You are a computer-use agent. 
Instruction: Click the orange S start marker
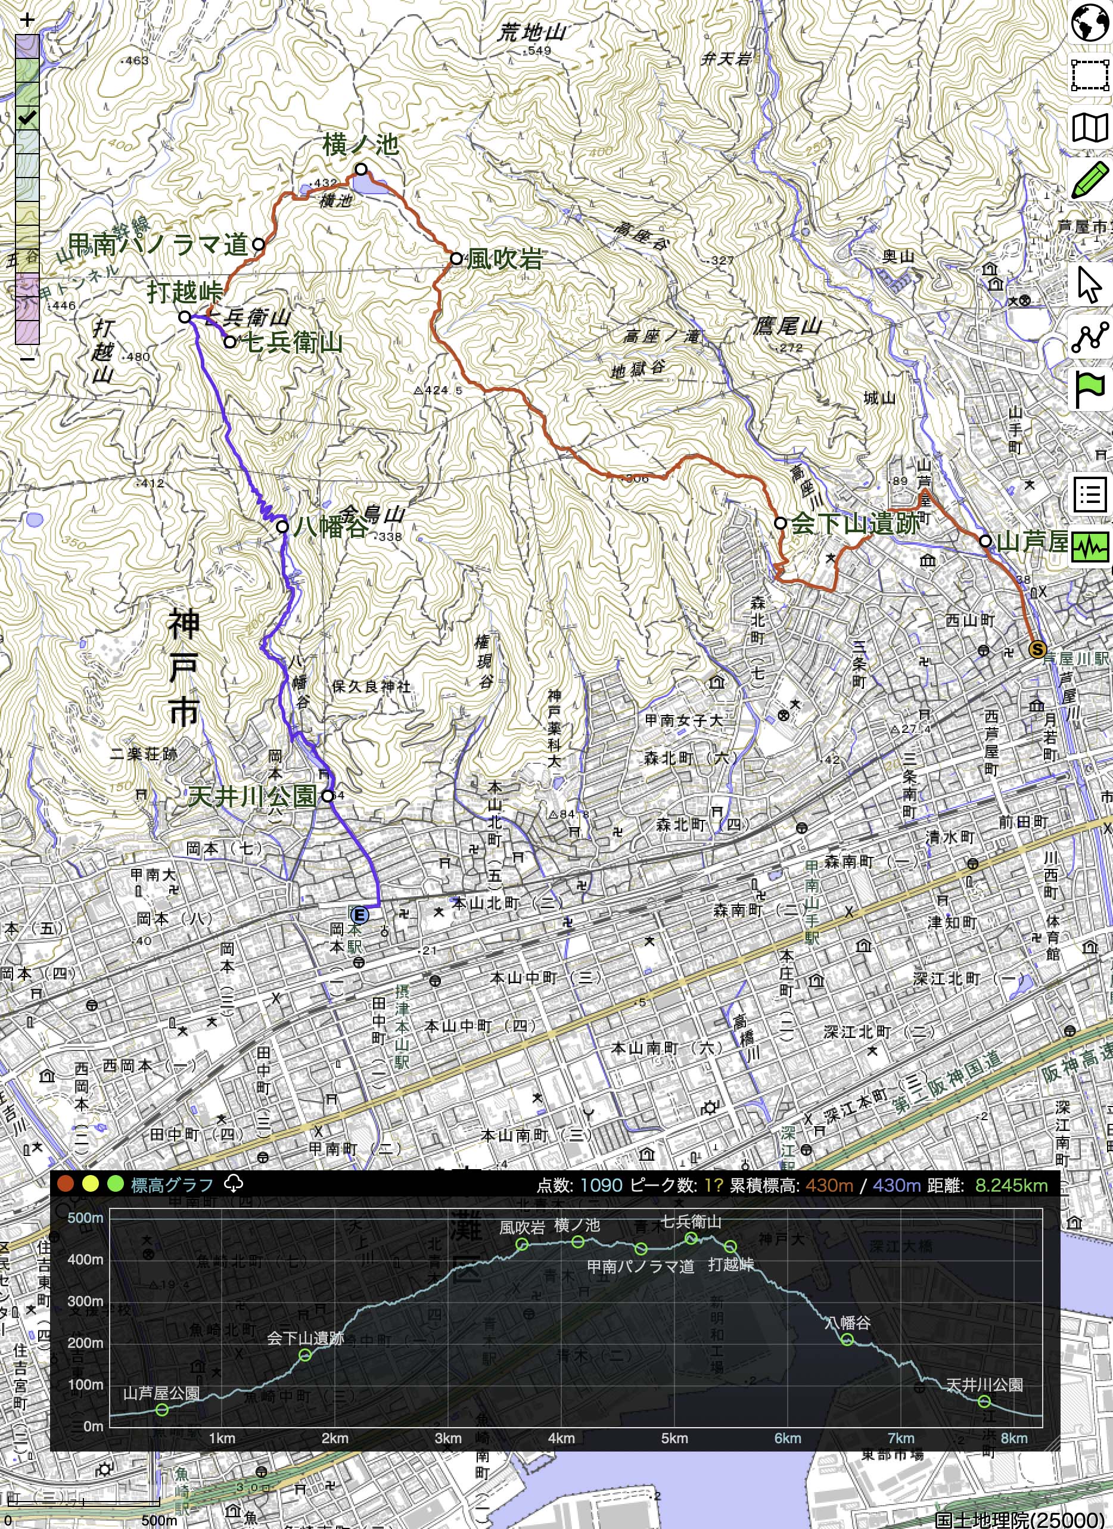point(1037,650)
